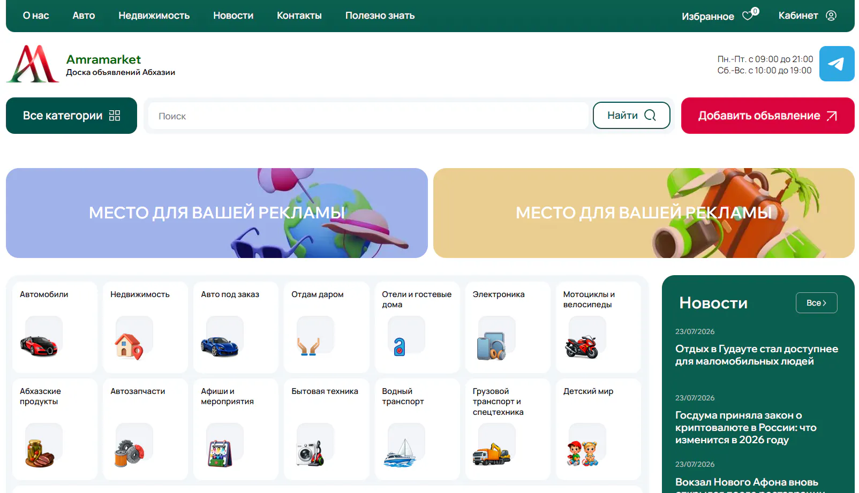The height and width of the screenshot is (493, 859).
Task: Click the yellow МЕСТО ДЛЯ ВАШЕЙ РЕКЛАМЫ banner
Action: click(x=644, y=213)
